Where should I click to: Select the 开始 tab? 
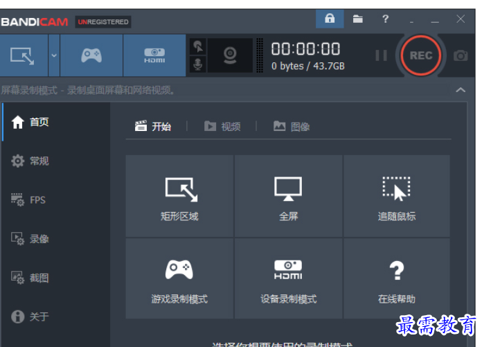pos(153,126)
